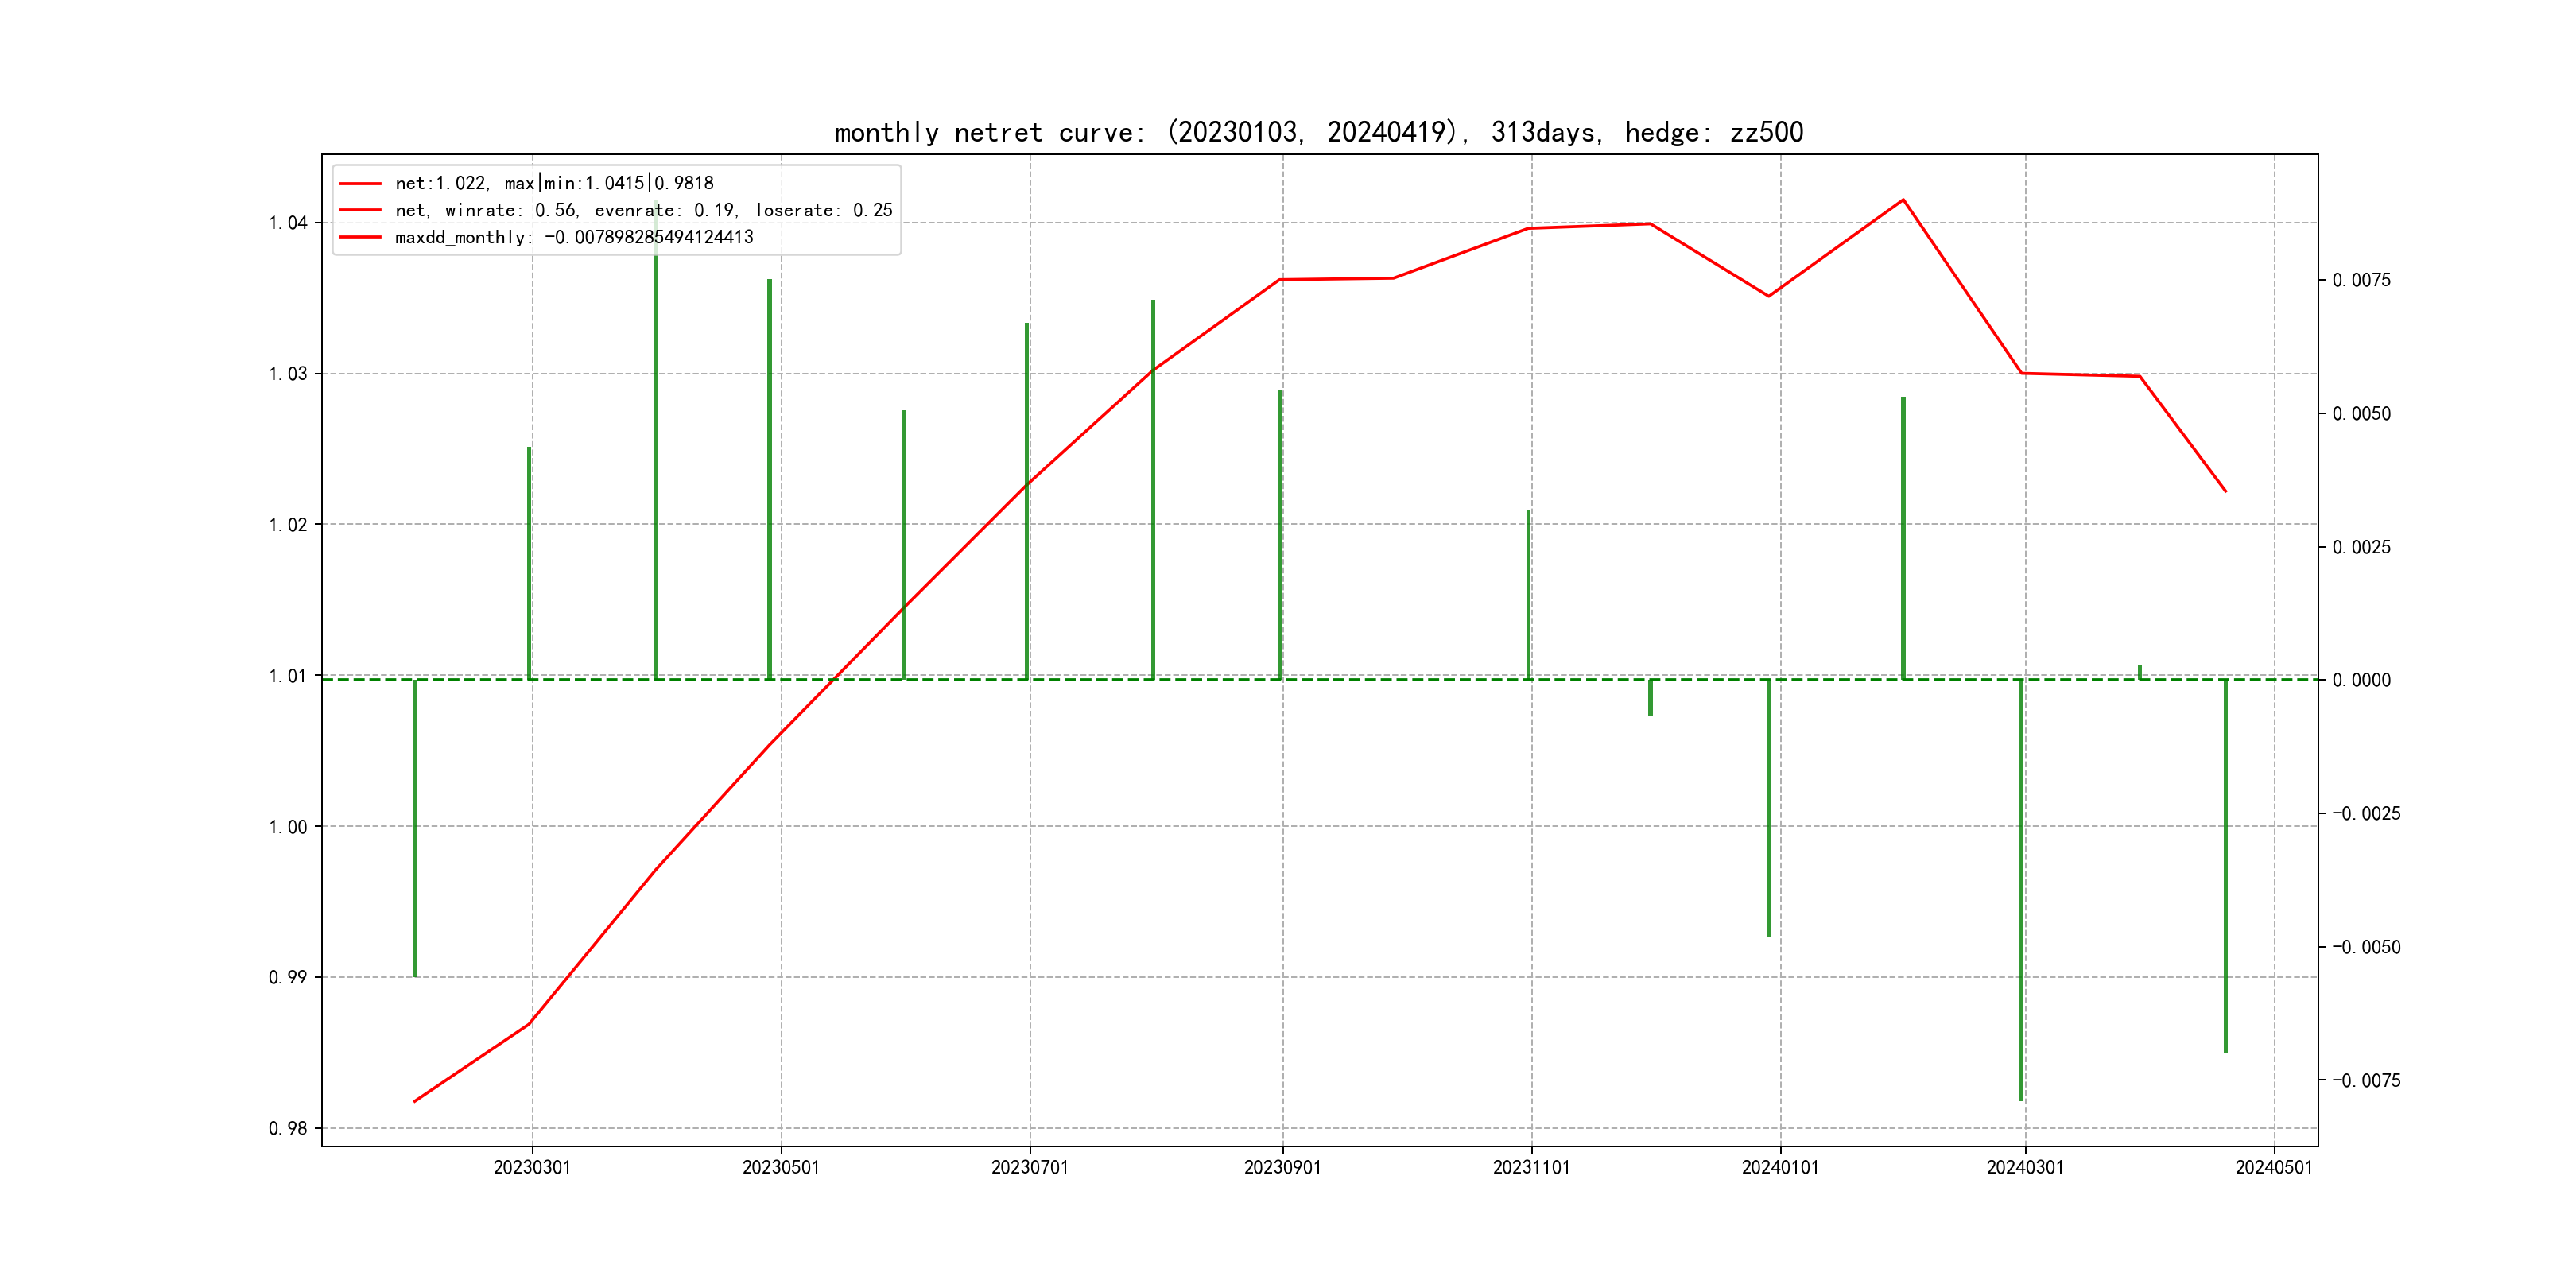Click the winrate legend entry
This screenshot has width=2576, height=1288.
point(643,210)
